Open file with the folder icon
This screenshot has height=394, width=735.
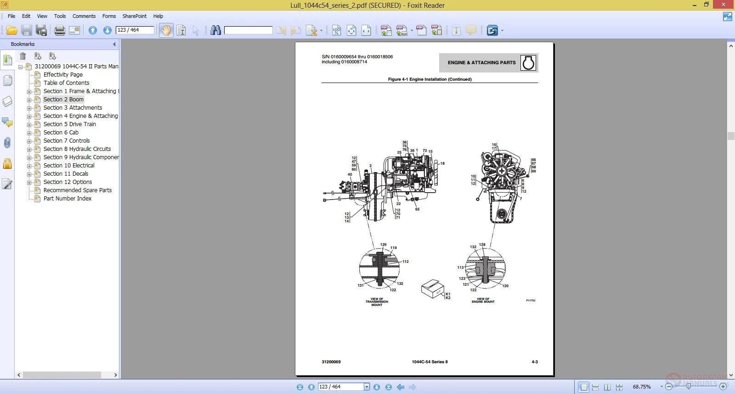pos(12,31)
